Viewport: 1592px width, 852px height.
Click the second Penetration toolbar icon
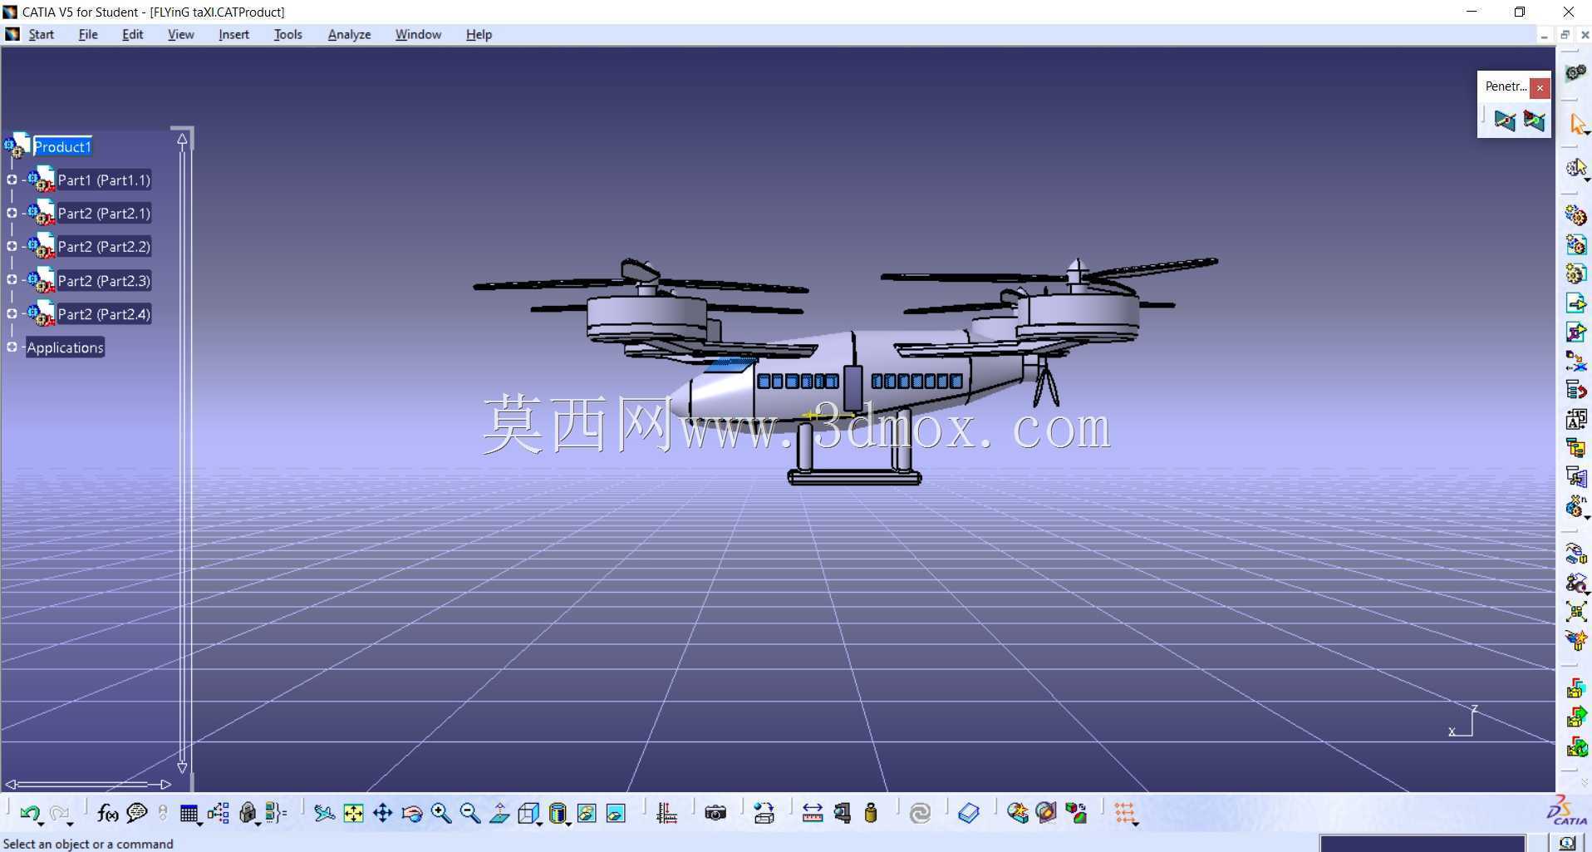(1534, 121)
